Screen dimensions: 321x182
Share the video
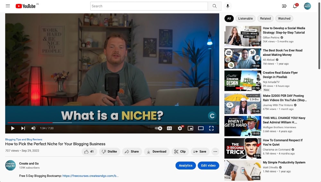pyautogui.click(x=132, y=152)
